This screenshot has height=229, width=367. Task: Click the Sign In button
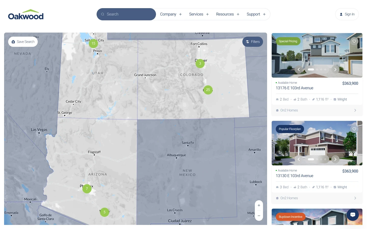click(x=347, y=14)
